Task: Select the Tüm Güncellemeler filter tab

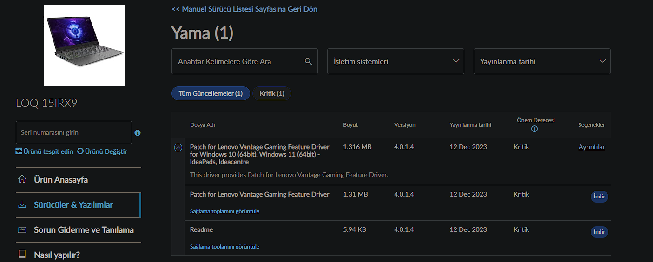Action: coord(211,93)
